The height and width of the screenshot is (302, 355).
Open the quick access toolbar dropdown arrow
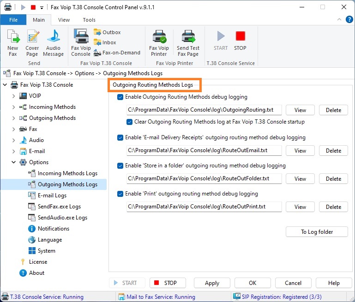42,8
